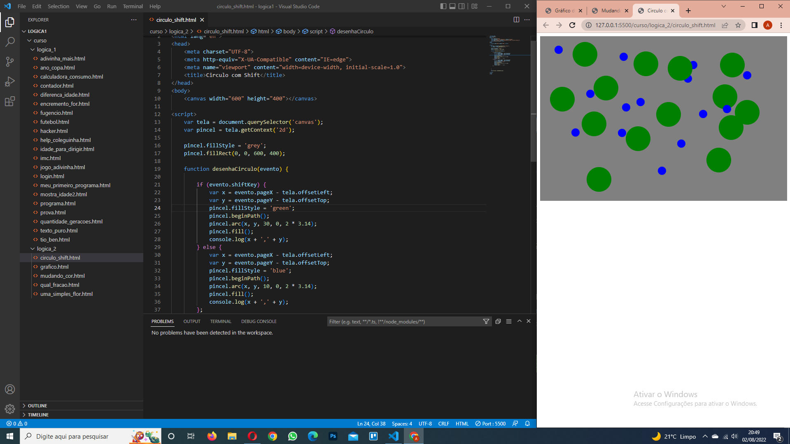
Task: Open grafico.html in explorer
Action: click(54, 267)
